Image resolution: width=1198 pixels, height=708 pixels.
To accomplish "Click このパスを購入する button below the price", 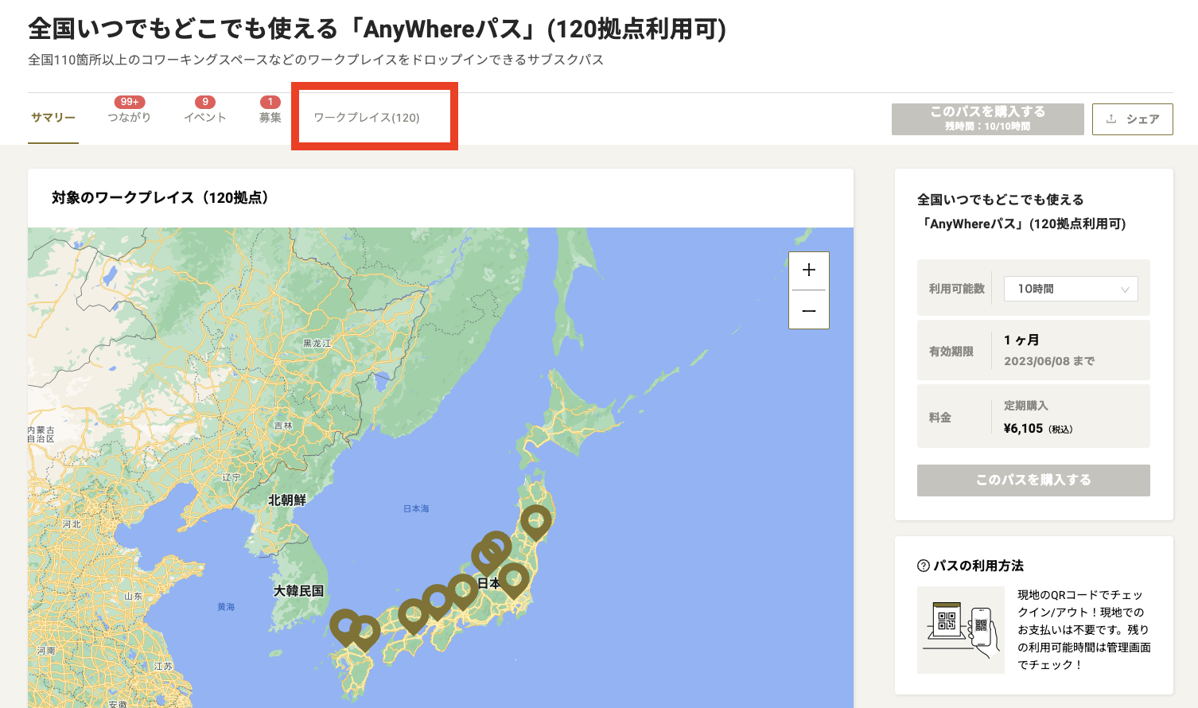I will (1033, 480).
